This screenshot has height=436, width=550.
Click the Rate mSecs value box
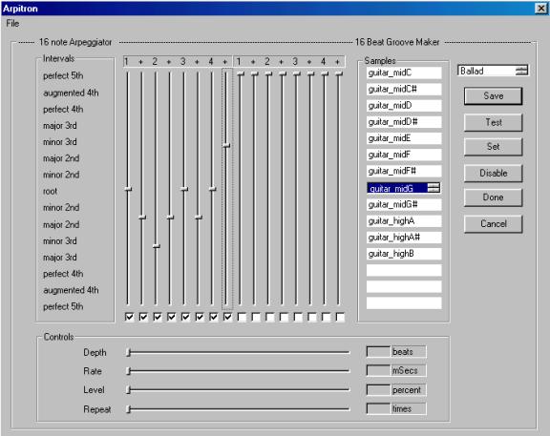pos(378,370)
